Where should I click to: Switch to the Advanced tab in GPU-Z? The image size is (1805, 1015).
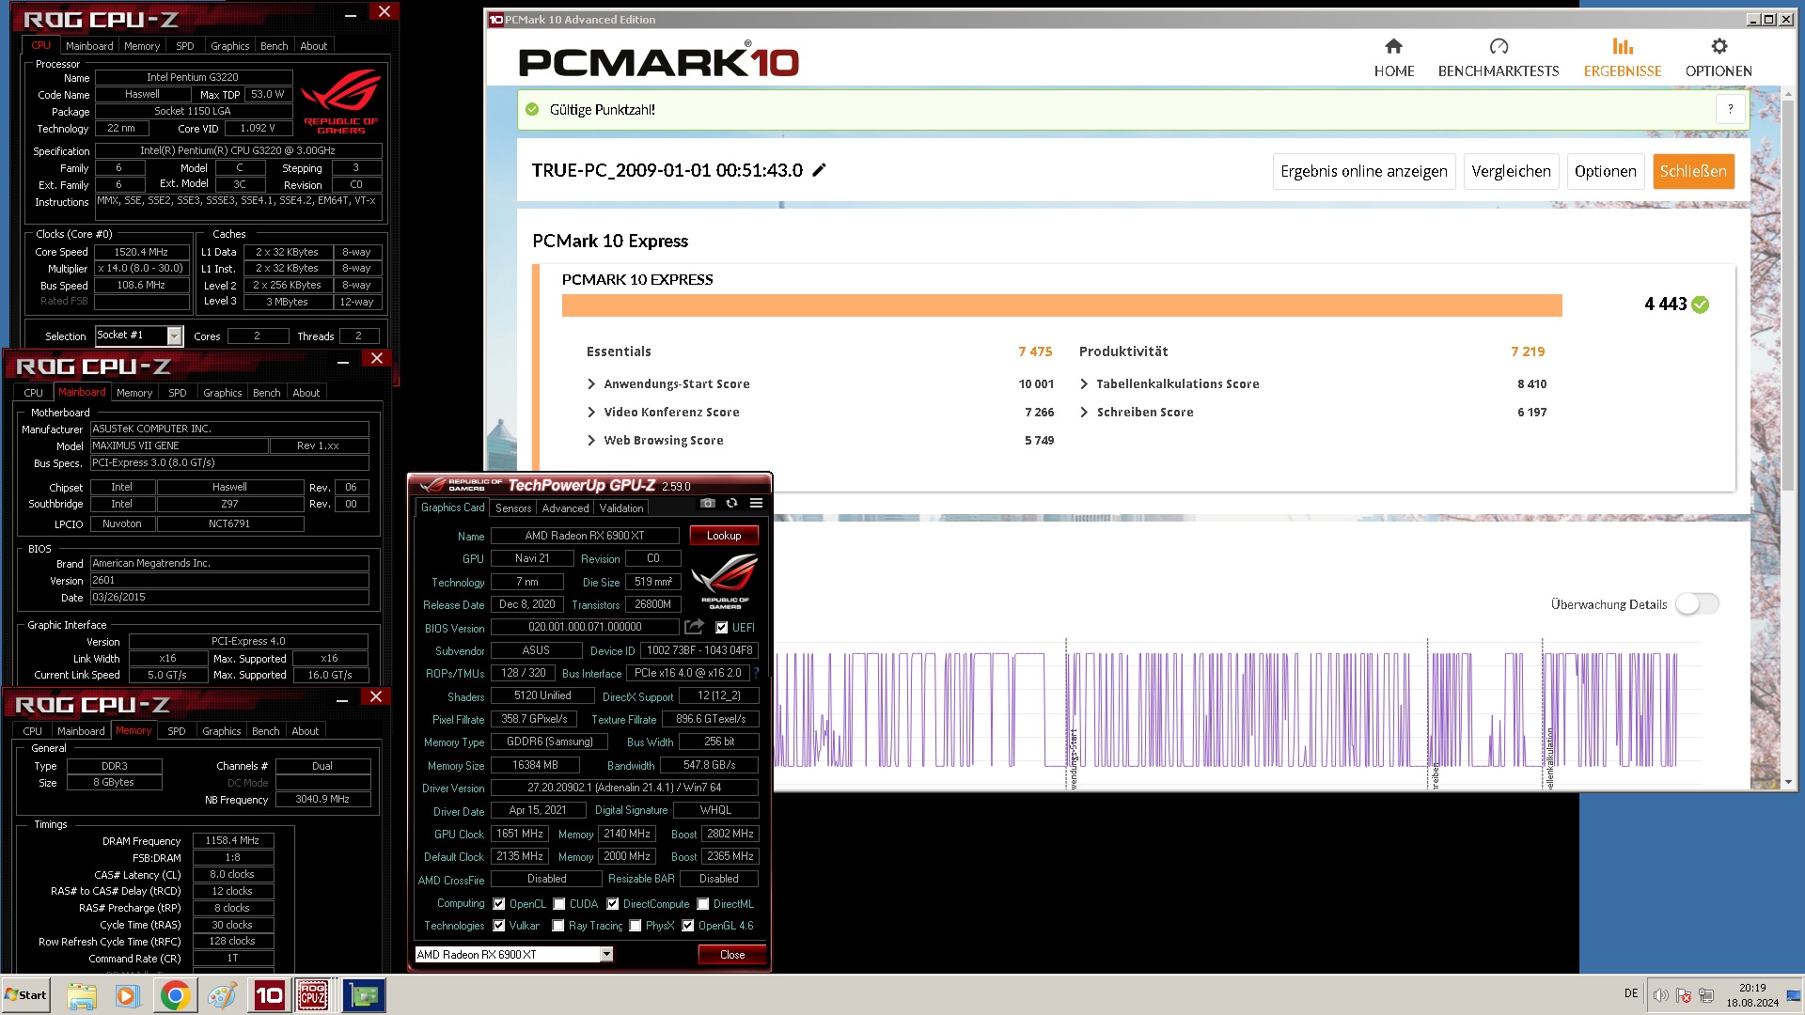565,508
